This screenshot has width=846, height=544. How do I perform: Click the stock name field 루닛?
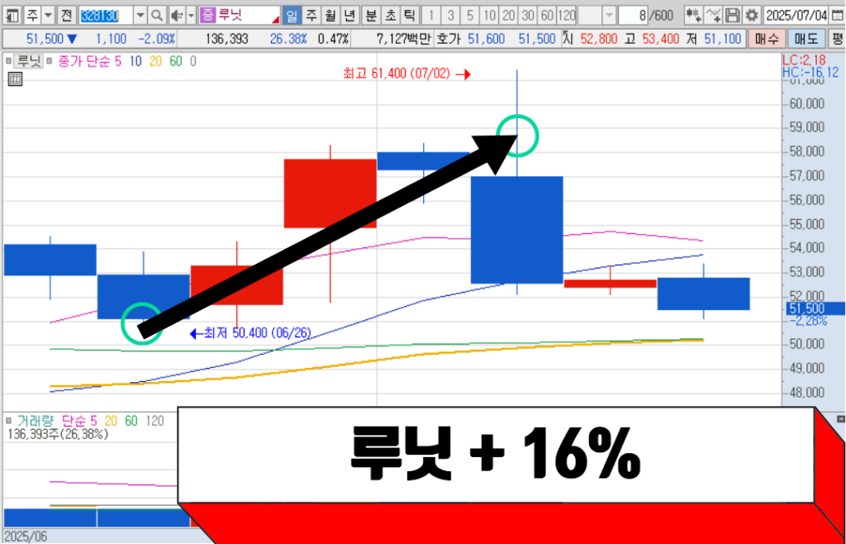(248, 15)
